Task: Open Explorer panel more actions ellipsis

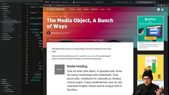Action: point(19,4)
